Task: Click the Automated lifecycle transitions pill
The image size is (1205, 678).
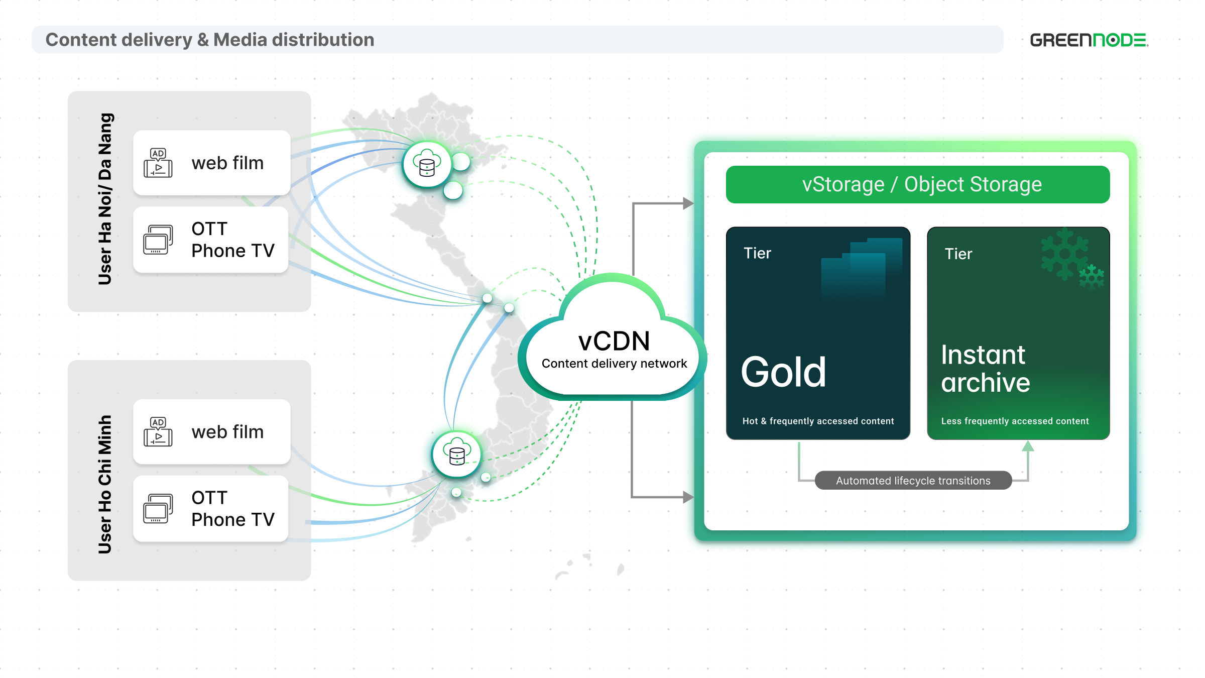Action: (x=913, y=480)
